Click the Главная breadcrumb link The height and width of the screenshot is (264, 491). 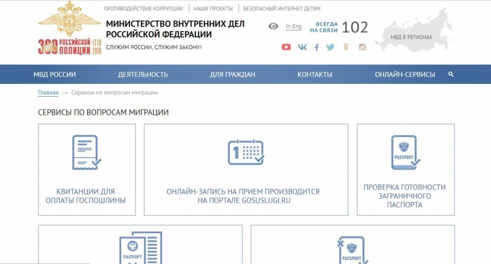[x=48, y=93]
